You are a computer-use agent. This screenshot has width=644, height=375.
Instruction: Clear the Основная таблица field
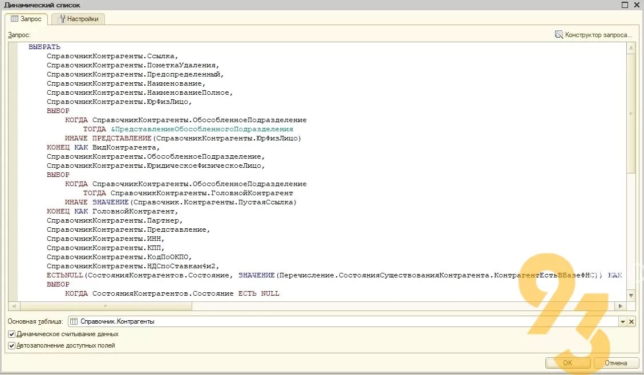(631, 321)
